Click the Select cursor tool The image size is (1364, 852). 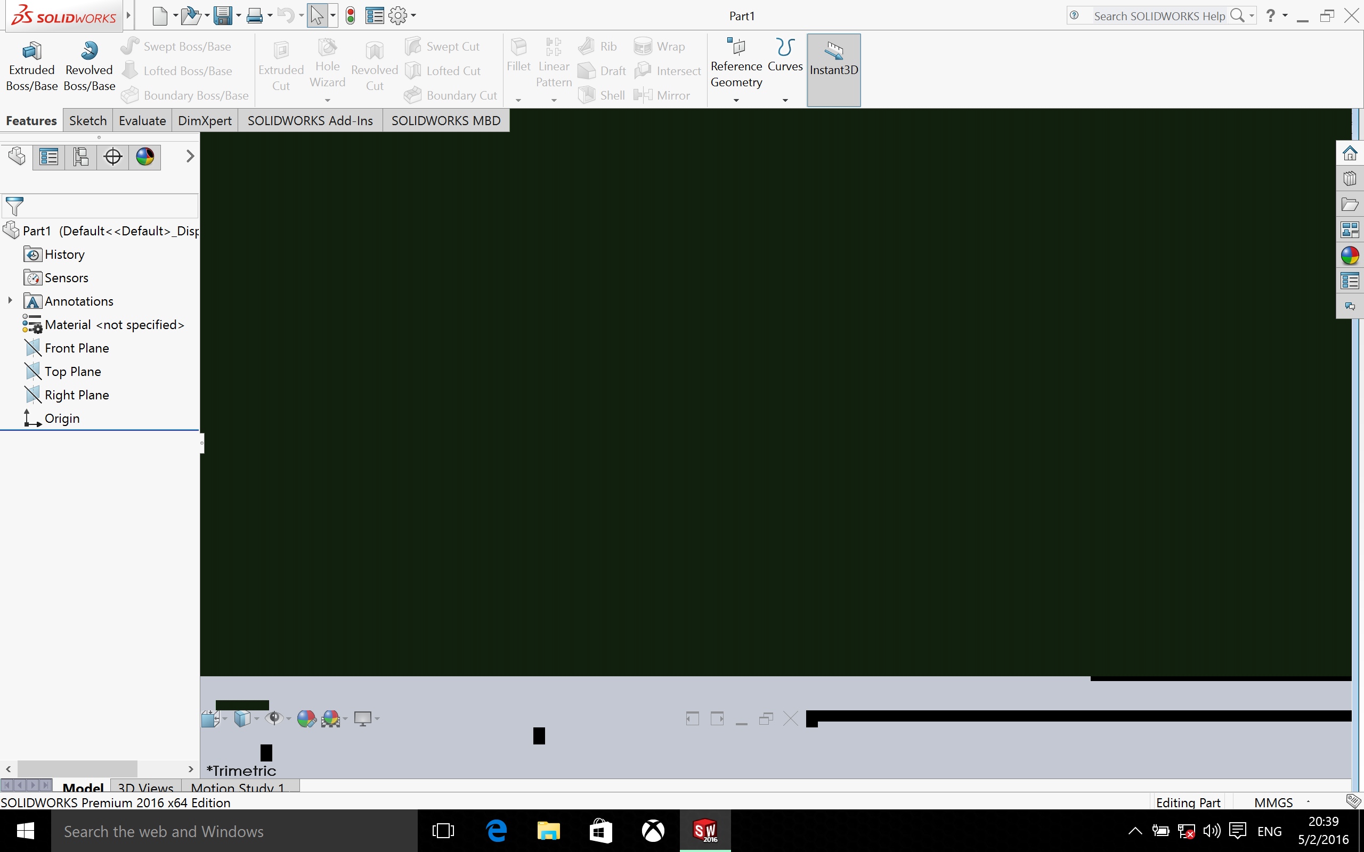pos(317,16)
